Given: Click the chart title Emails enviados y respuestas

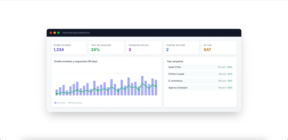Looking at the screenshot, I should pos(76,61).
